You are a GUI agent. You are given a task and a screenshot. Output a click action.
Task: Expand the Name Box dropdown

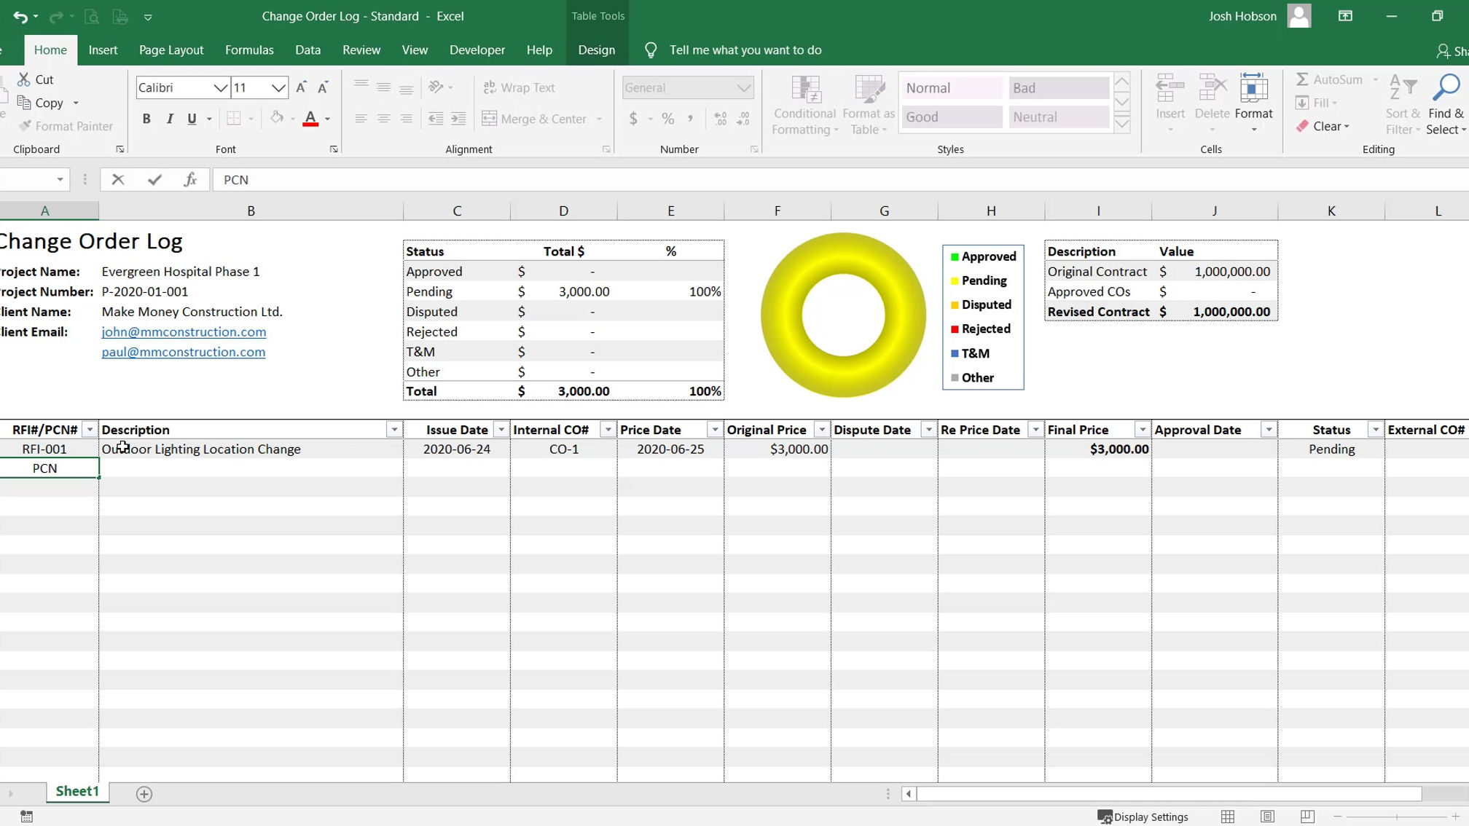click(60, 179)
